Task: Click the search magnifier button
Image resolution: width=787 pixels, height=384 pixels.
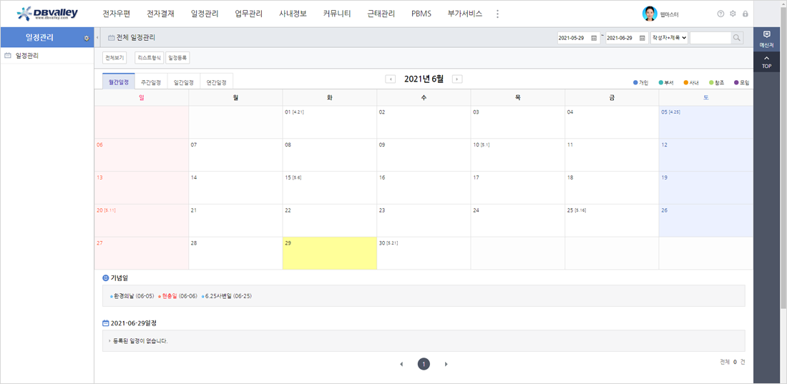Action: coord(736,38)
